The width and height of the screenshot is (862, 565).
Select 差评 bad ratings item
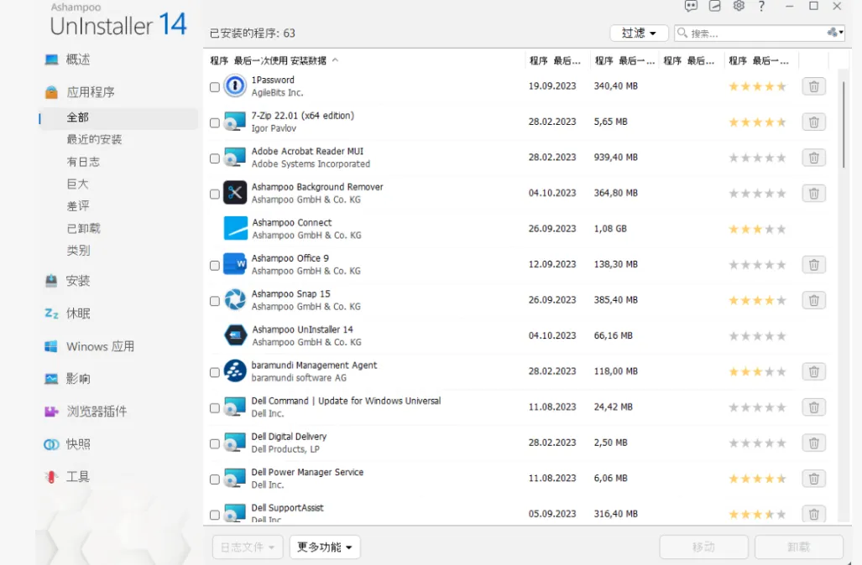[x=77, y=206]
